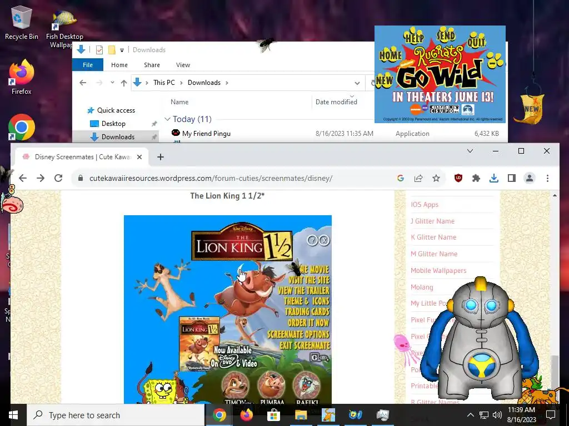Click the taskbar search box
Viewport: 569px width, 426px height.
116,415
